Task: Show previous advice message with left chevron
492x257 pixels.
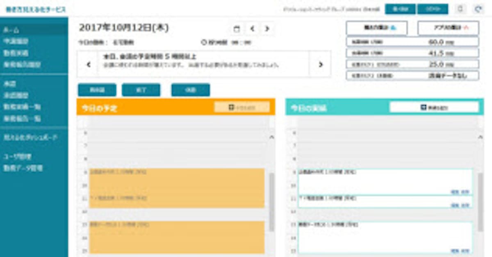Action: [x=88, y=64]
